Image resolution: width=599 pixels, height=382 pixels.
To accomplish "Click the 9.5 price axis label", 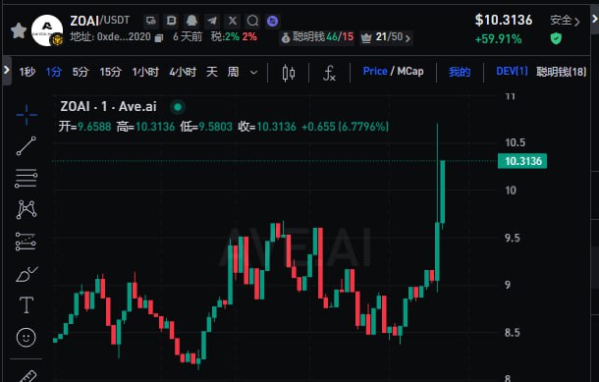I will (x=513, y=238).
